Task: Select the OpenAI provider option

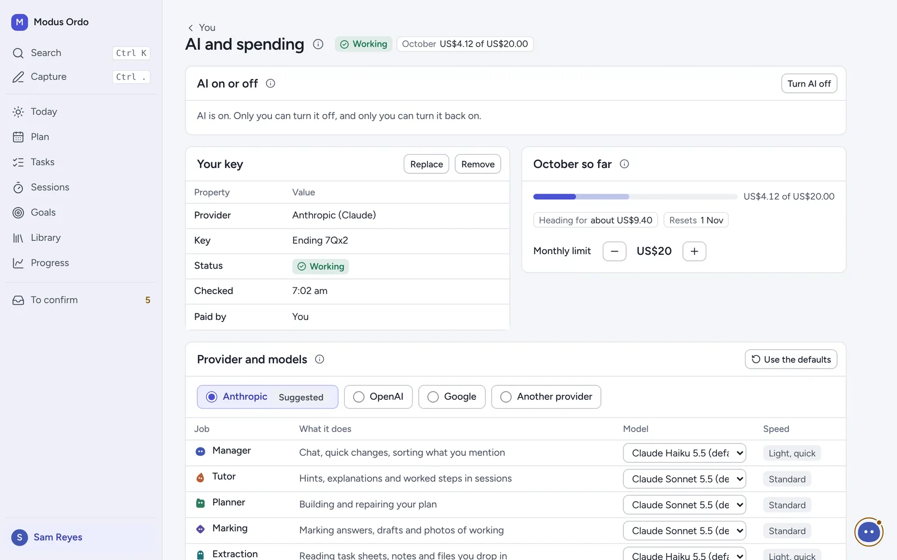Action: click(x=378, y=397)
